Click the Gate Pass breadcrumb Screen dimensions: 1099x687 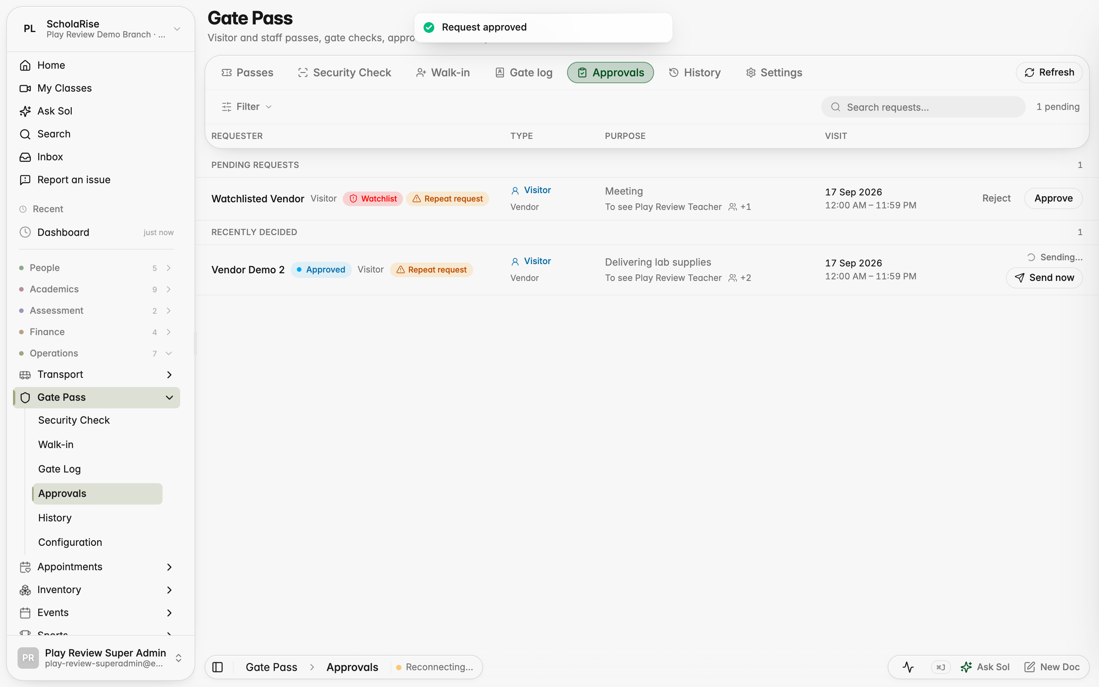[x=271, y=667]
